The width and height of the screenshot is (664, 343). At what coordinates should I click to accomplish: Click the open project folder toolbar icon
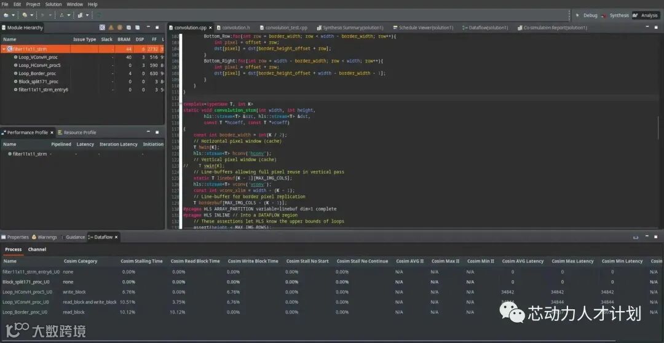(6, 15)
